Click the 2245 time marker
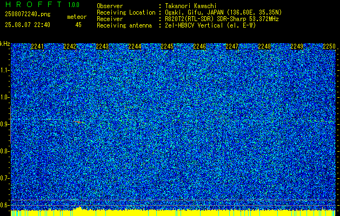Screen dimensions: 340x216 (167, 46)
